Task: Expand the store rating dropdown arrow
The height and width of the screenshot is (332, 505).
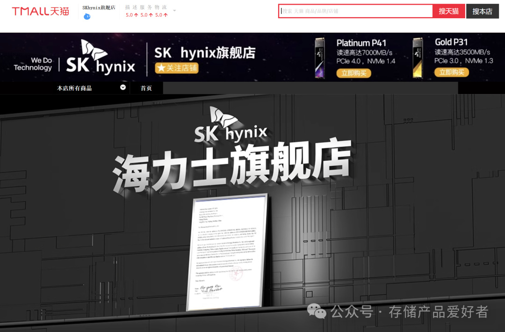Action: pyautogui.click(x=174, y=11)
